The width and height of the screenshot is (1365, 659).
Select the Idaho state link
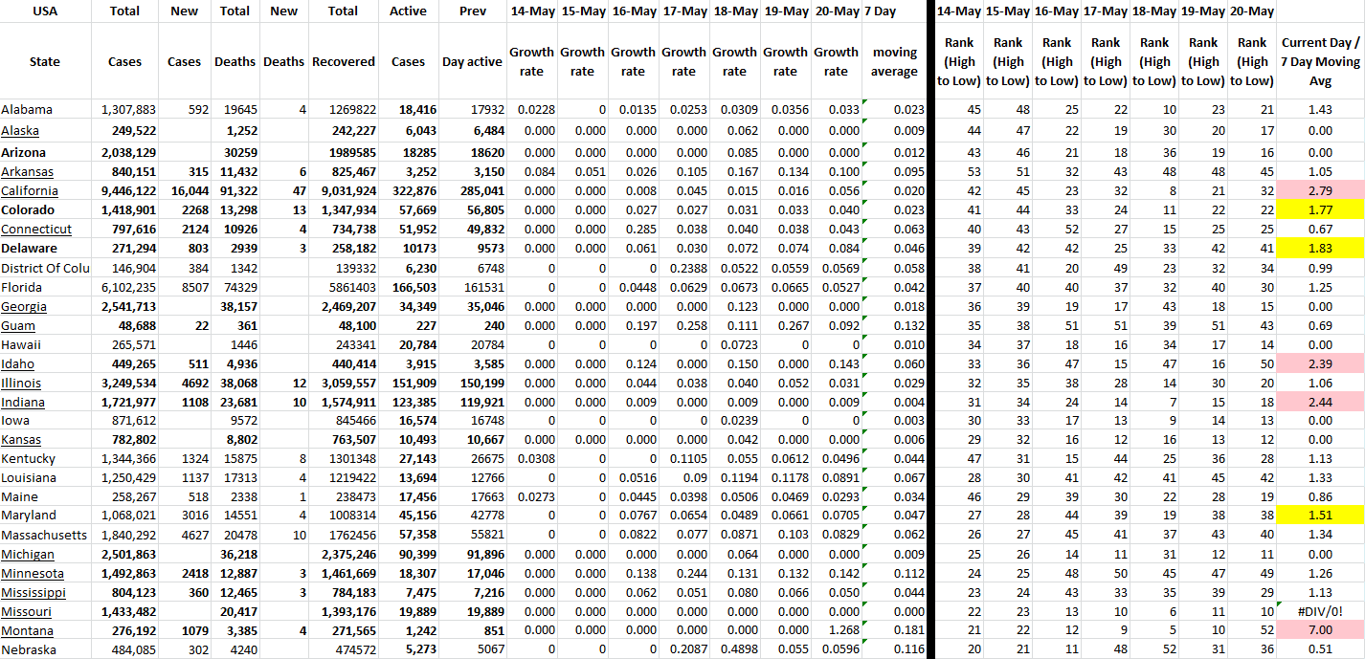click(x=17, y=363)
